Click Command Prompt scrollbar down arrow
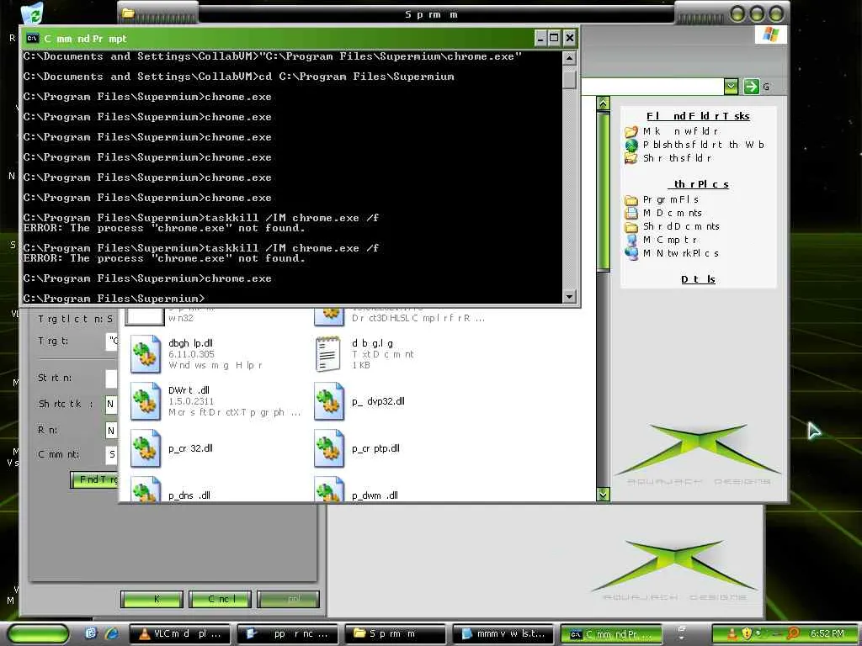 pos(570,297)
